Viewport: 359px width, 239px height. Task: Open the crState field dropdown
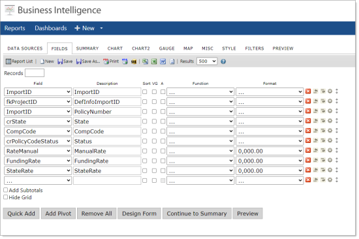[38, 121]
